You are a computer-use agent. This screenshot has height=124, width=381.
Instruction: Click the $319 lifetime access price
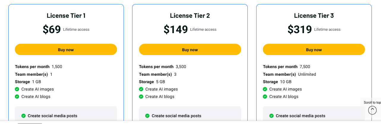coord(300,29)
